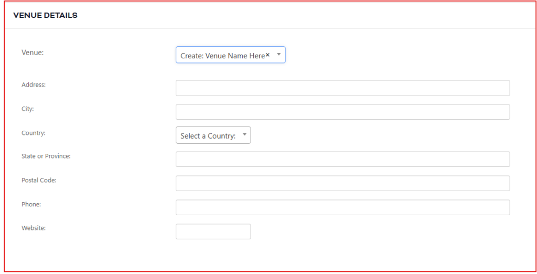537x274 pixels.
Task: Click the 'Country:' label
Action: pos(34,133)
